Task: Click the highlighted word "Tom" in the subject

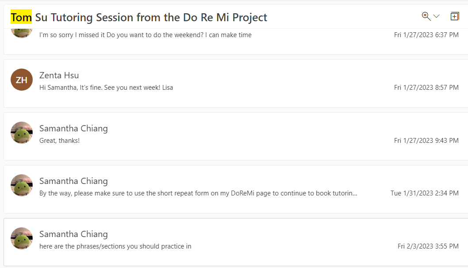Action: [x=21, y=17]
